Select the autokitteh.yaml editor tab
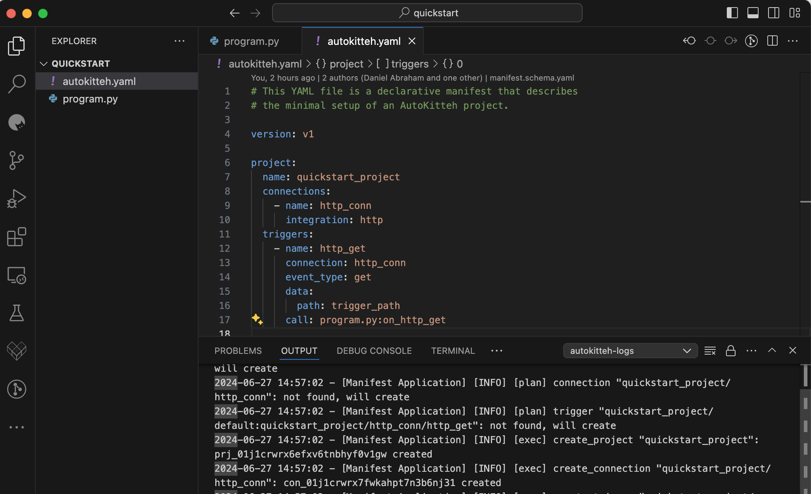Screen dimensions: 811x494 [x=363, y=41]
